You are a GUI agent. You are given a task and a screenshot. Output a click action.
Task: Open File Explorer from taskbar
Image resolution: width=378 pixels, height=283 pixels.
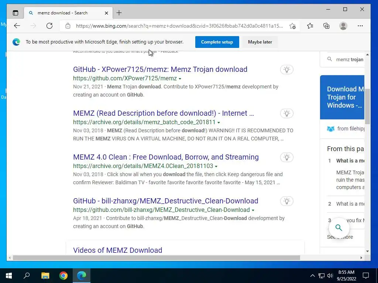tap(45, 276)
